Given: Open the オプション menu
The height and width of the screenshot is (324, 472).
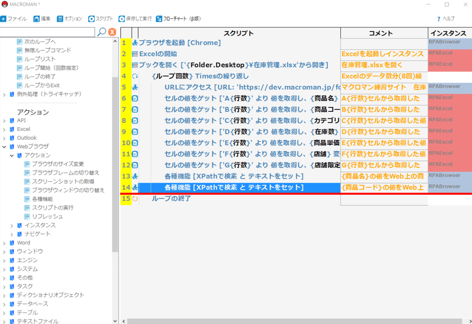Looking at the screenshot, I should (70, 18).
